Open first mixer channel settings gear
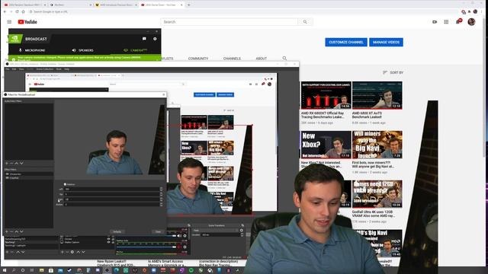The height and width of the screenshot is (274, 488). tap(185, 236)
